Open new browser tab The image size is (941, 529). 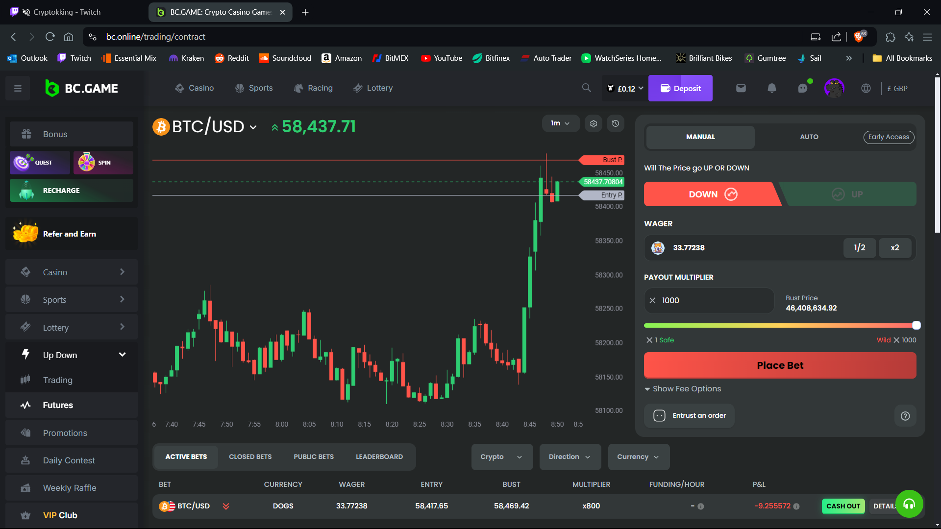pyautogui.click(x=305, y=12)
